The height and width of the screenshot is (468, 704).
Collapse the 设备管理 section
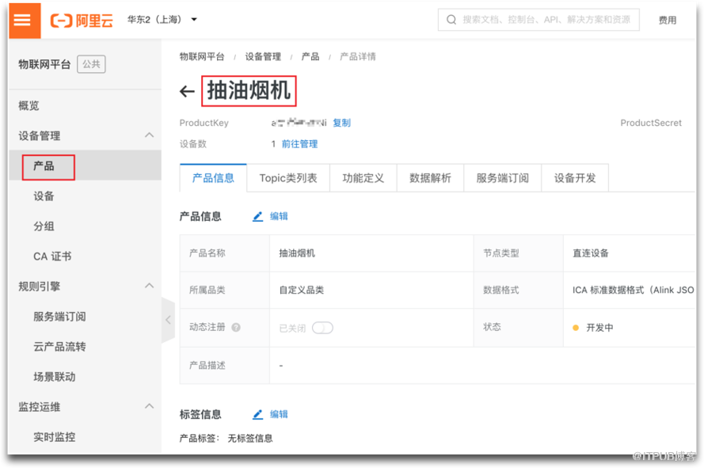pos(149,135)
